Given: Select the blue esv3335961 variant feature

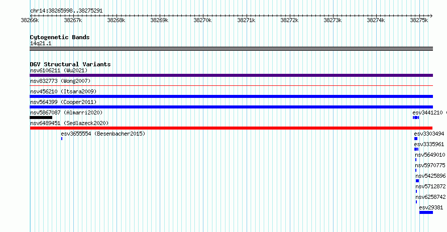Looking at the screenshot, I should [416, 149].
